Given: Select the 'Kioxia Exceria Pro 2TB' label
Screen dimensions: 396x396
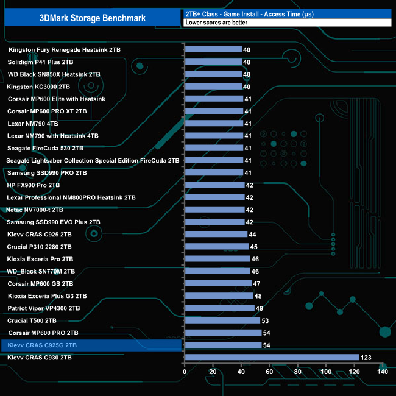Looking at the screenshot, I should coord(40,259).
